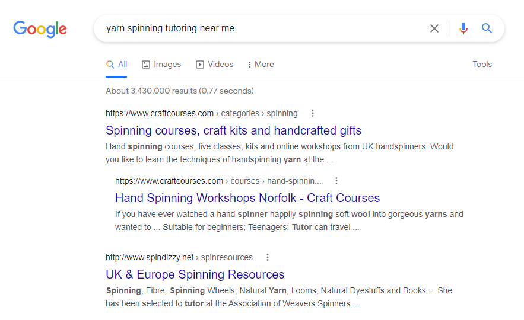Switch to the Videos tab
Screen dimensions: 524x320
coord(214,65)
